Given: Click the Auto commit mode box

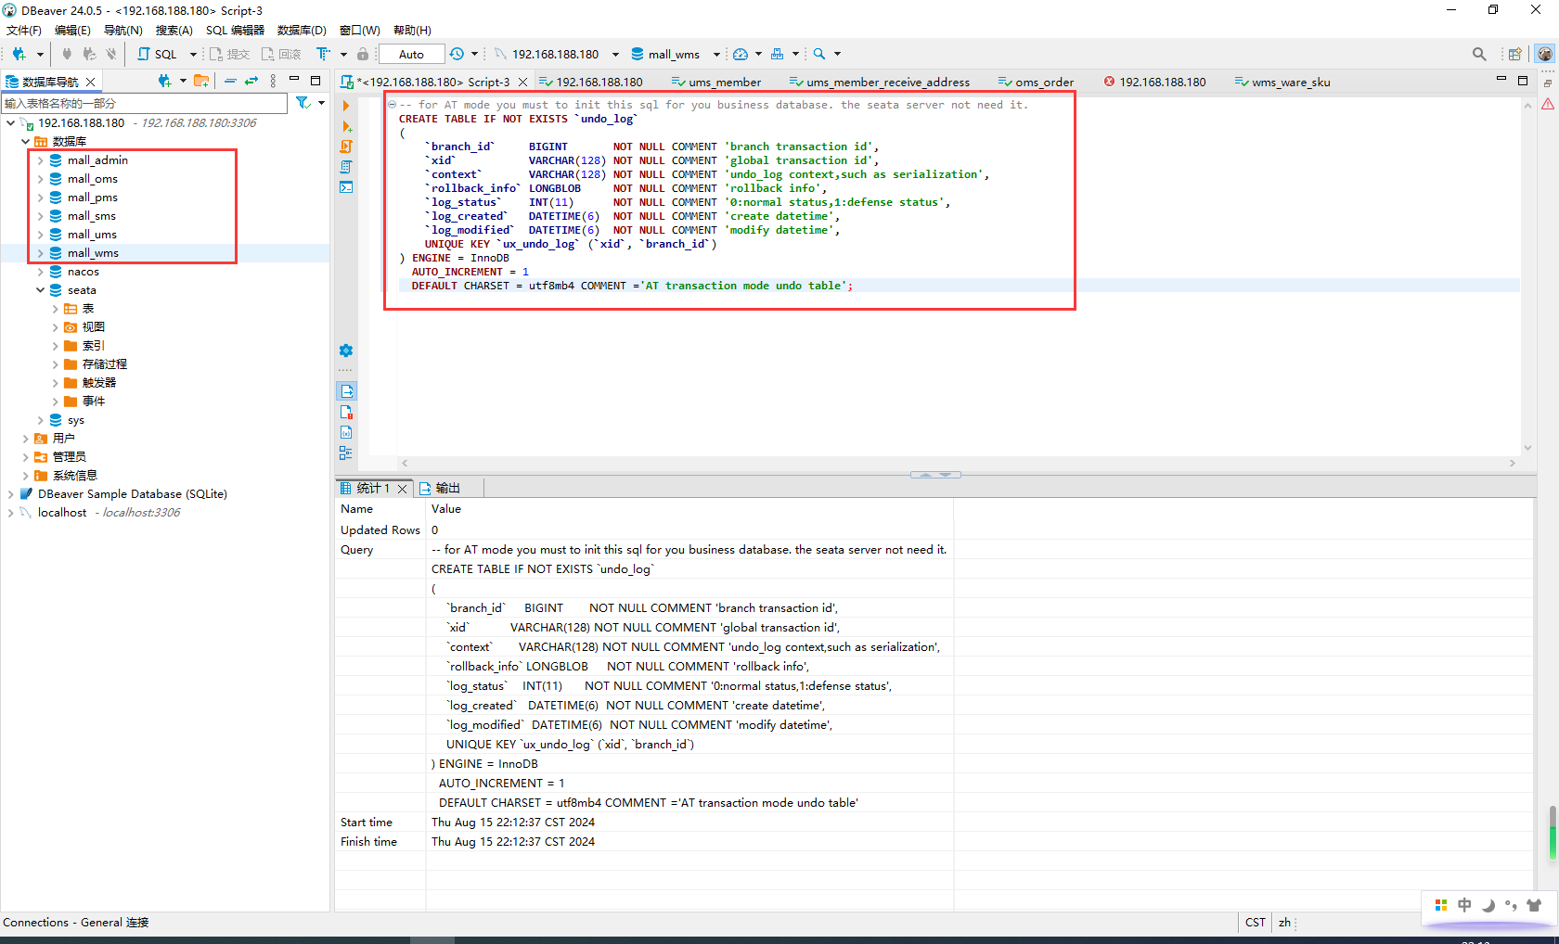Looking at the screenshot, I should 411,54.
